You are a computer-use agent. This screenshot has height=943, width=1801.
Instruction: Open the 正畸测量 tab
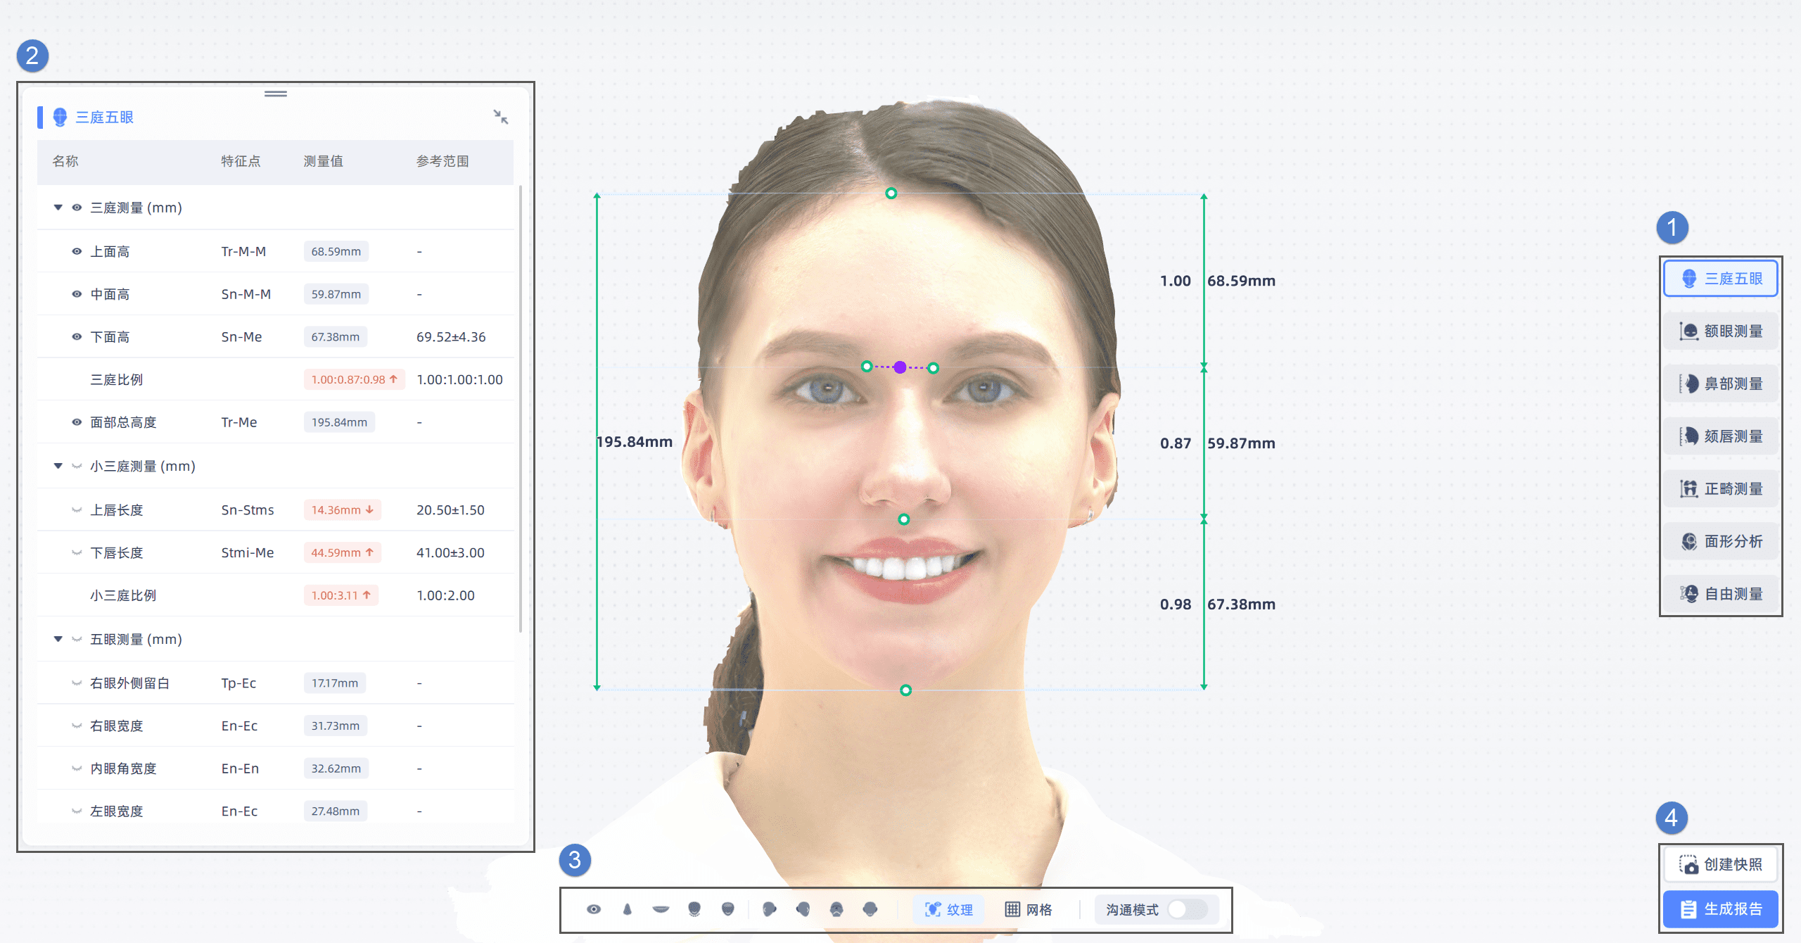[1720, 488]
